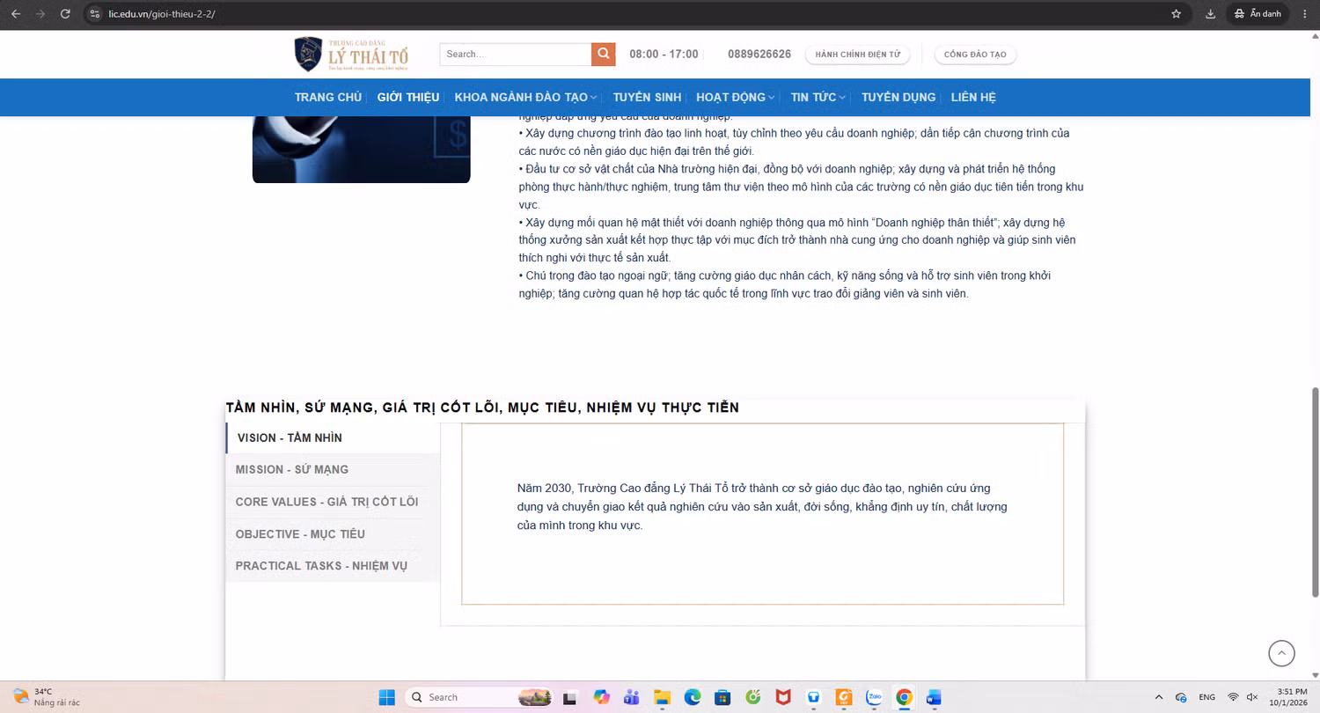Switch to OBJECTIVE - MỤC TIÊU tab

(333, 533)
